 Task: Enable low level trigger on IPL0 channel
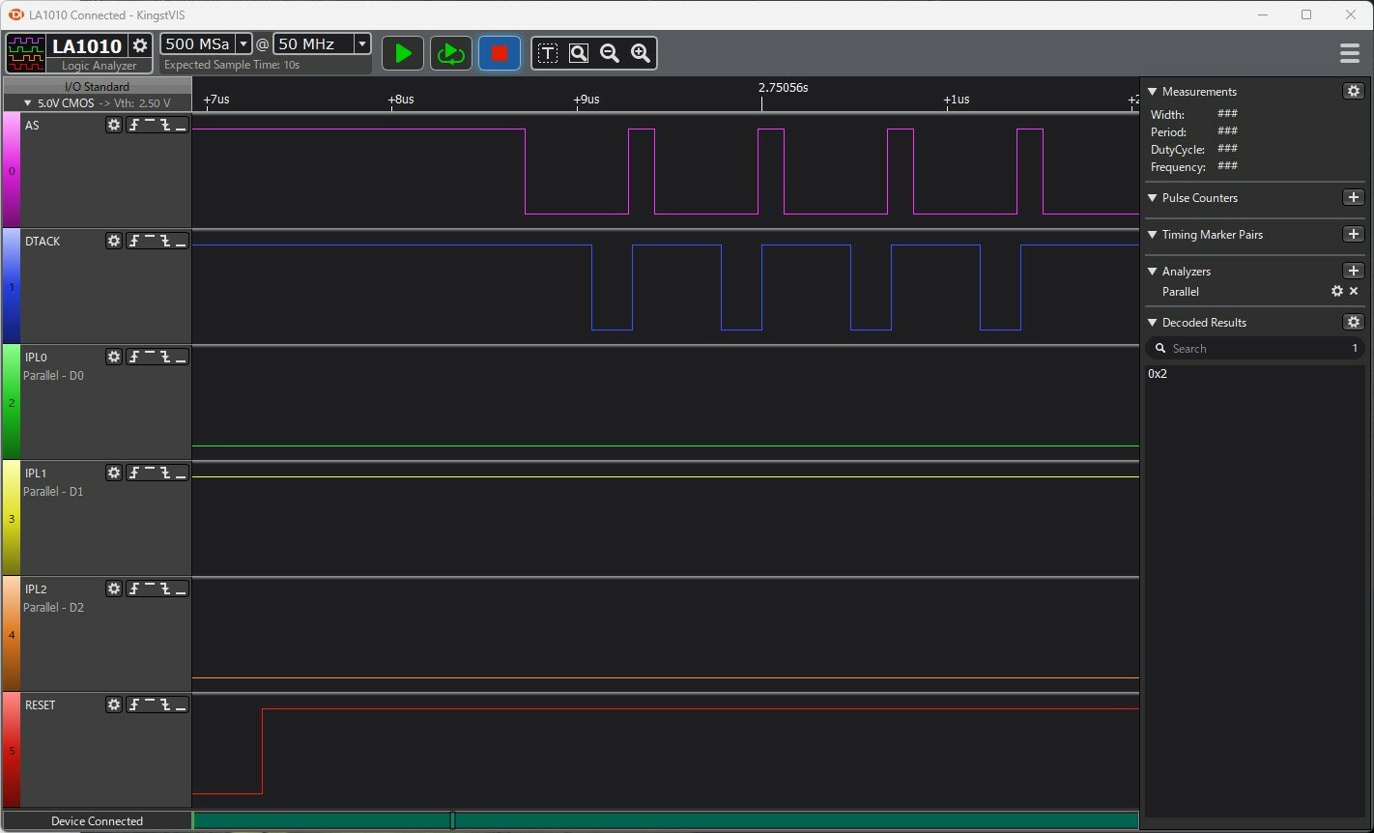[181, 357]
